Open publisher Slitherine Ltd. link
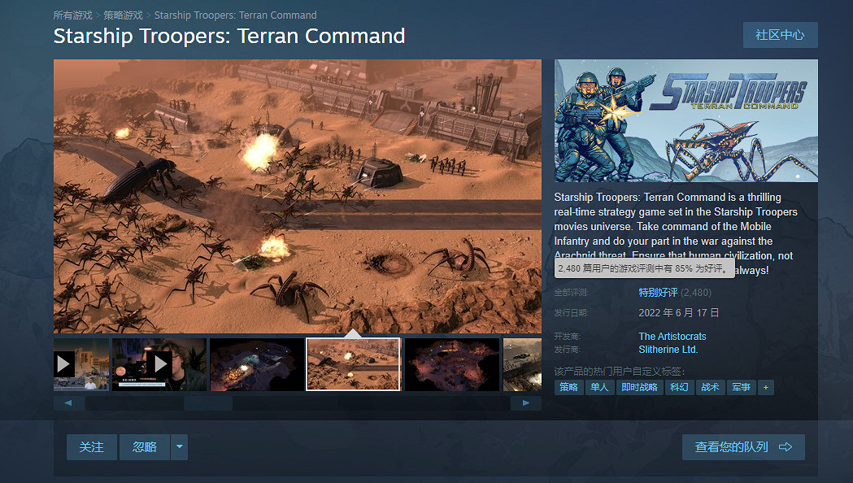The height and width of the screenshot is (483, 853). coord(668,349)
